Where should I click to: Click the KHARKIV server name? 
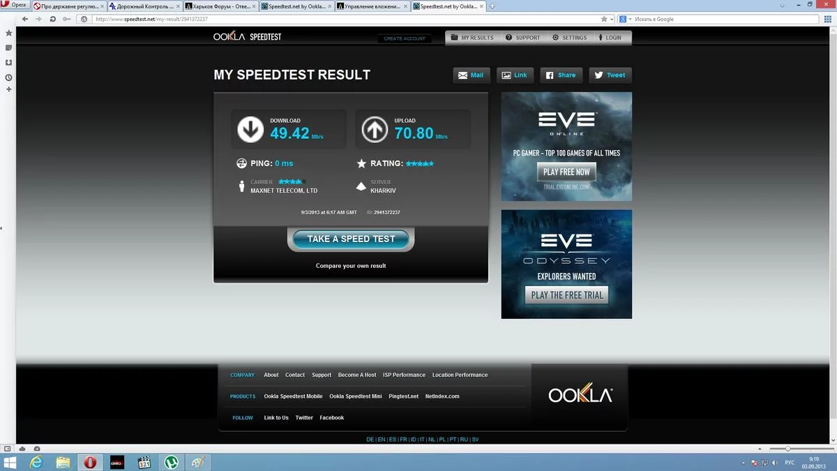click(x=384, y=190)
